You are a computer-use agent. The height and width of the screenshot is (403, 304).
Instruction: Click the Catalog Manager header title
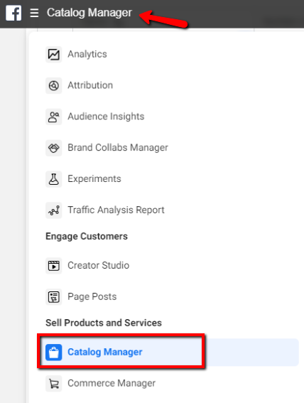click(x=89, y=13)
